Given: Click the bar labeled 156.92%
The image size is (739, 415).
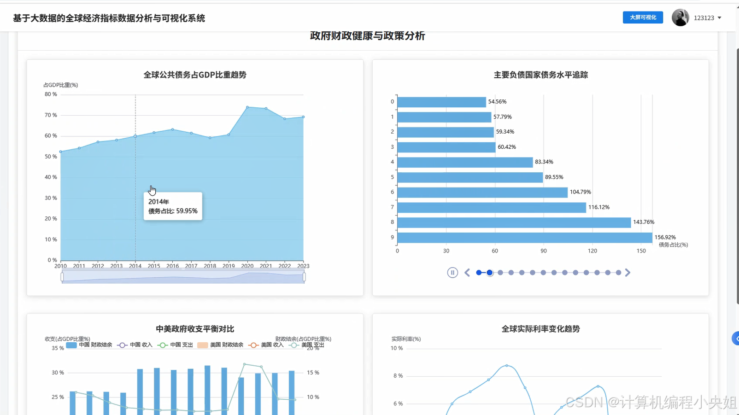Looking at the screenshot, I should point(525,238).
